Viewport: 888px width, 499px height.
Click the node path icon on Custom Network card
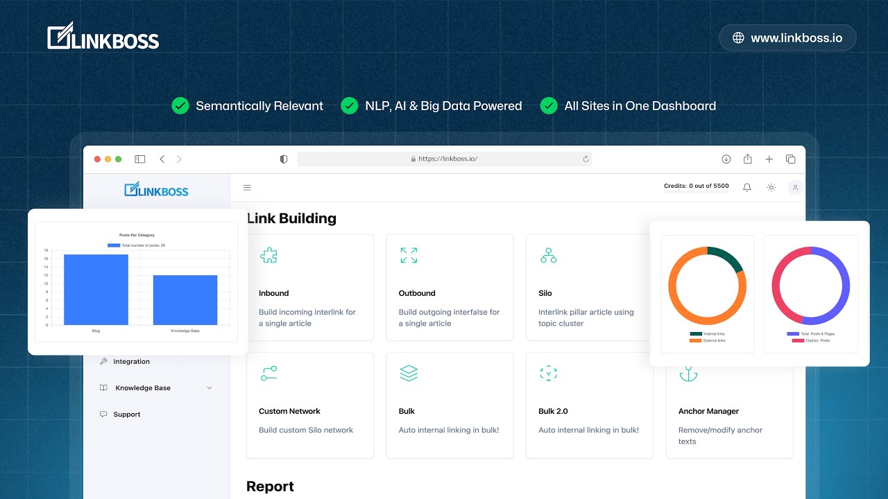click(x=268, y=374)
